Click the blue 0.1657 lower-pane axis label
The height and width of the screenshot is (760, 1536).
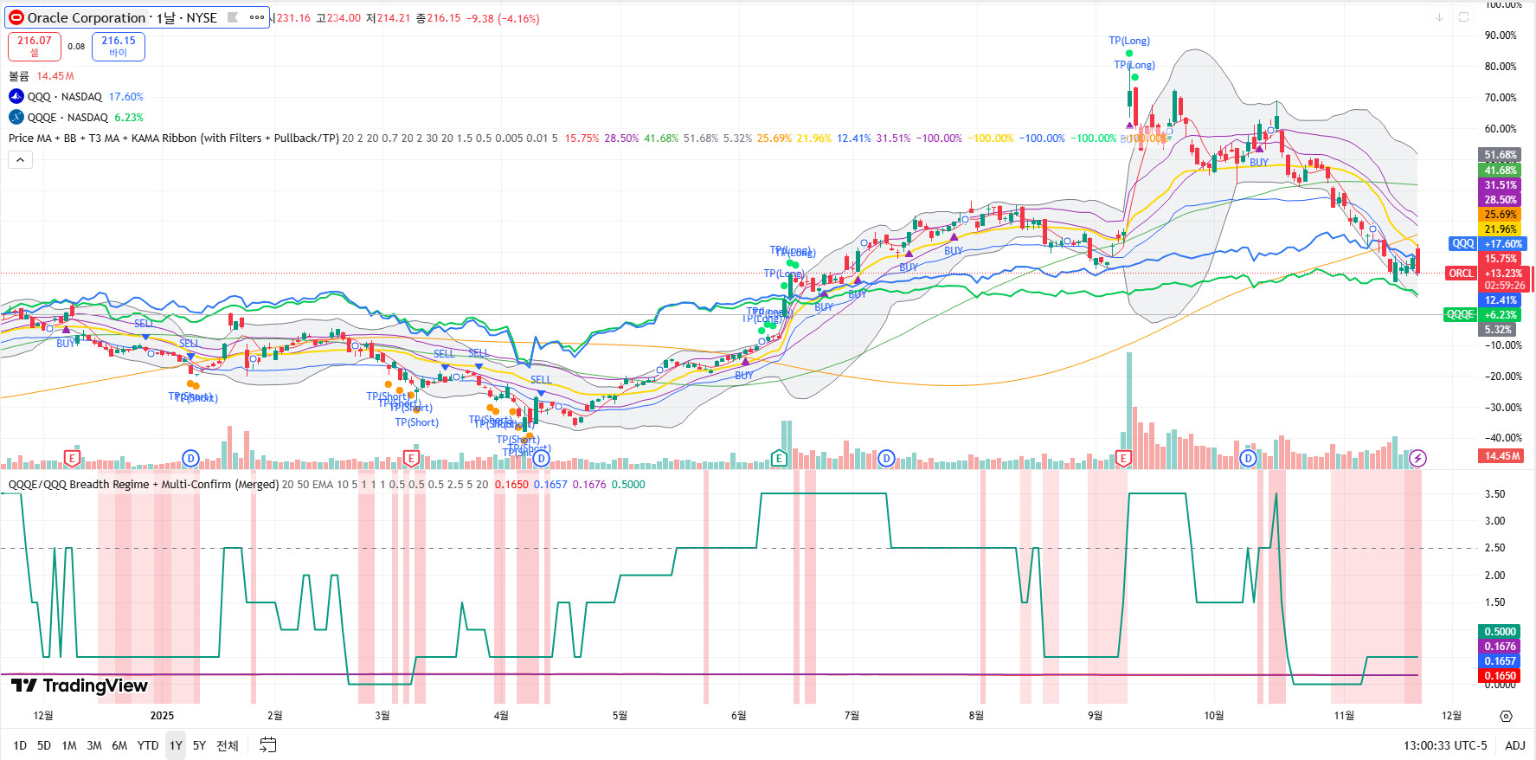tap(1501, 661)
